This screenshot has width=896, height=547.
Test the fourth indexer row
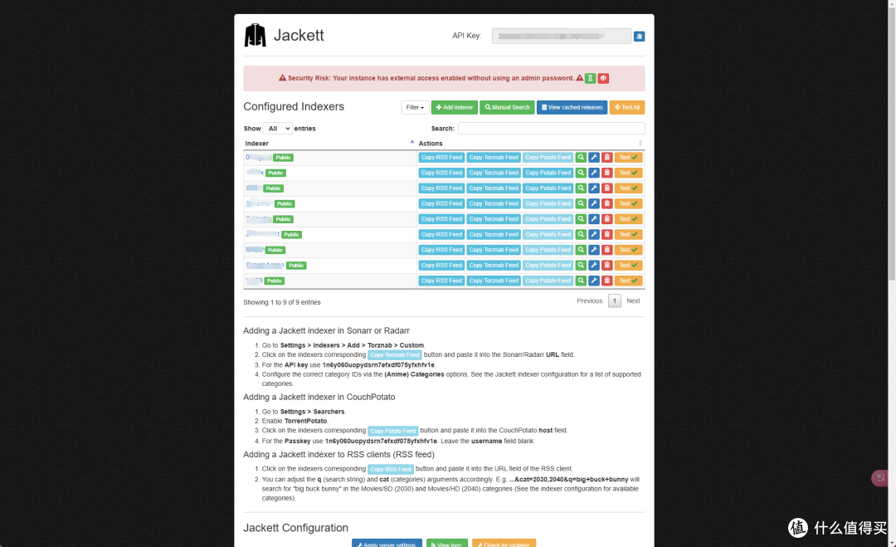pyautogui.click(x=629, y=203)
